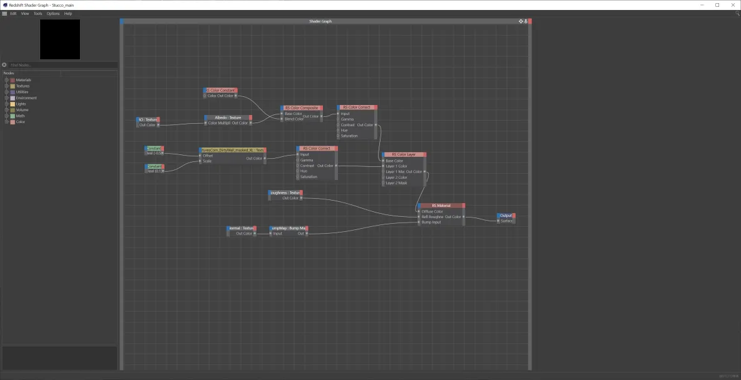
Task: Select the Output node title
Action: (x=506, y=216)
